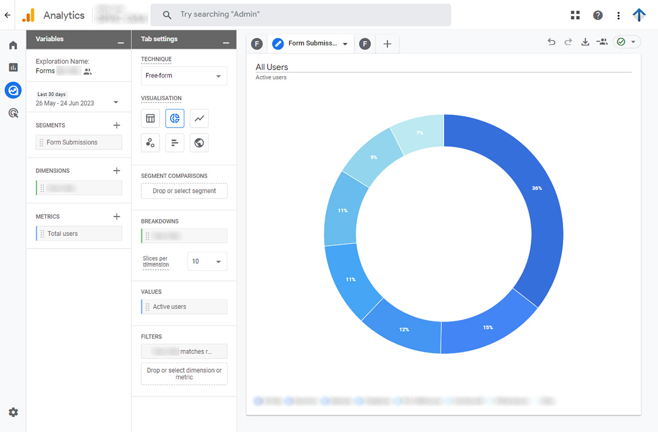Add a new metric with plus
This screenshot has width=658, height=432.
tap(116, 217)
